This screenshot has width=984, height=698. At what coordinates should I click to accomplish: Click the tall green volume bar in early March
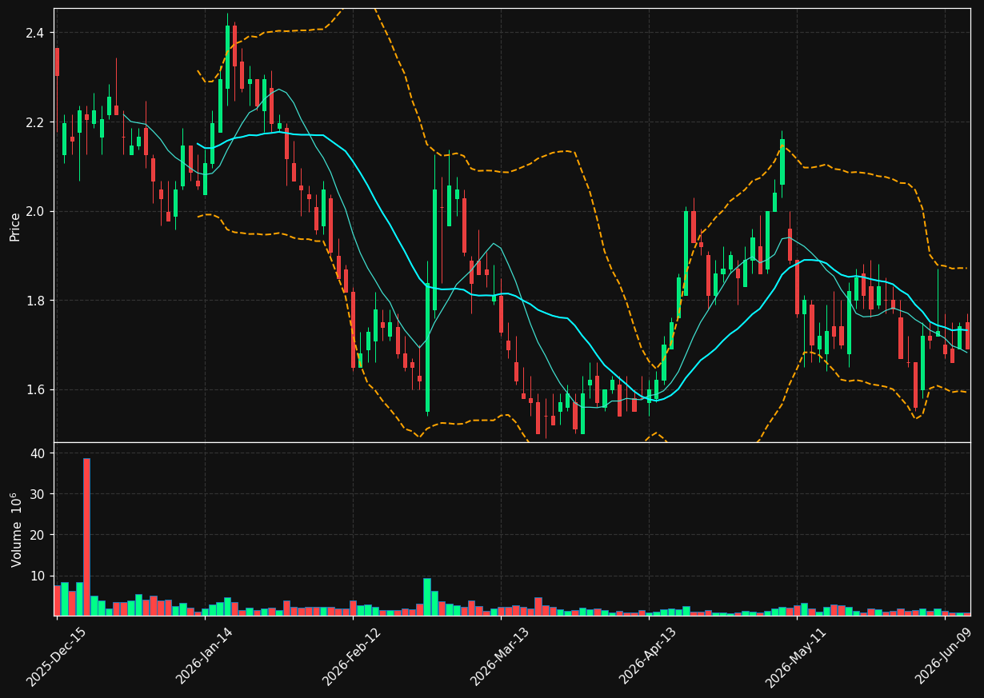click(x=427, y=596)
